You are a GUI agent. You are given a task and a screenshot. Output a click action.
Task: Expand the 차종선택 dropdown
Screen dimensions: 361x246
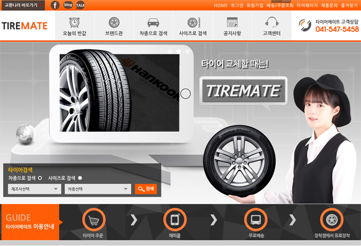97,189
